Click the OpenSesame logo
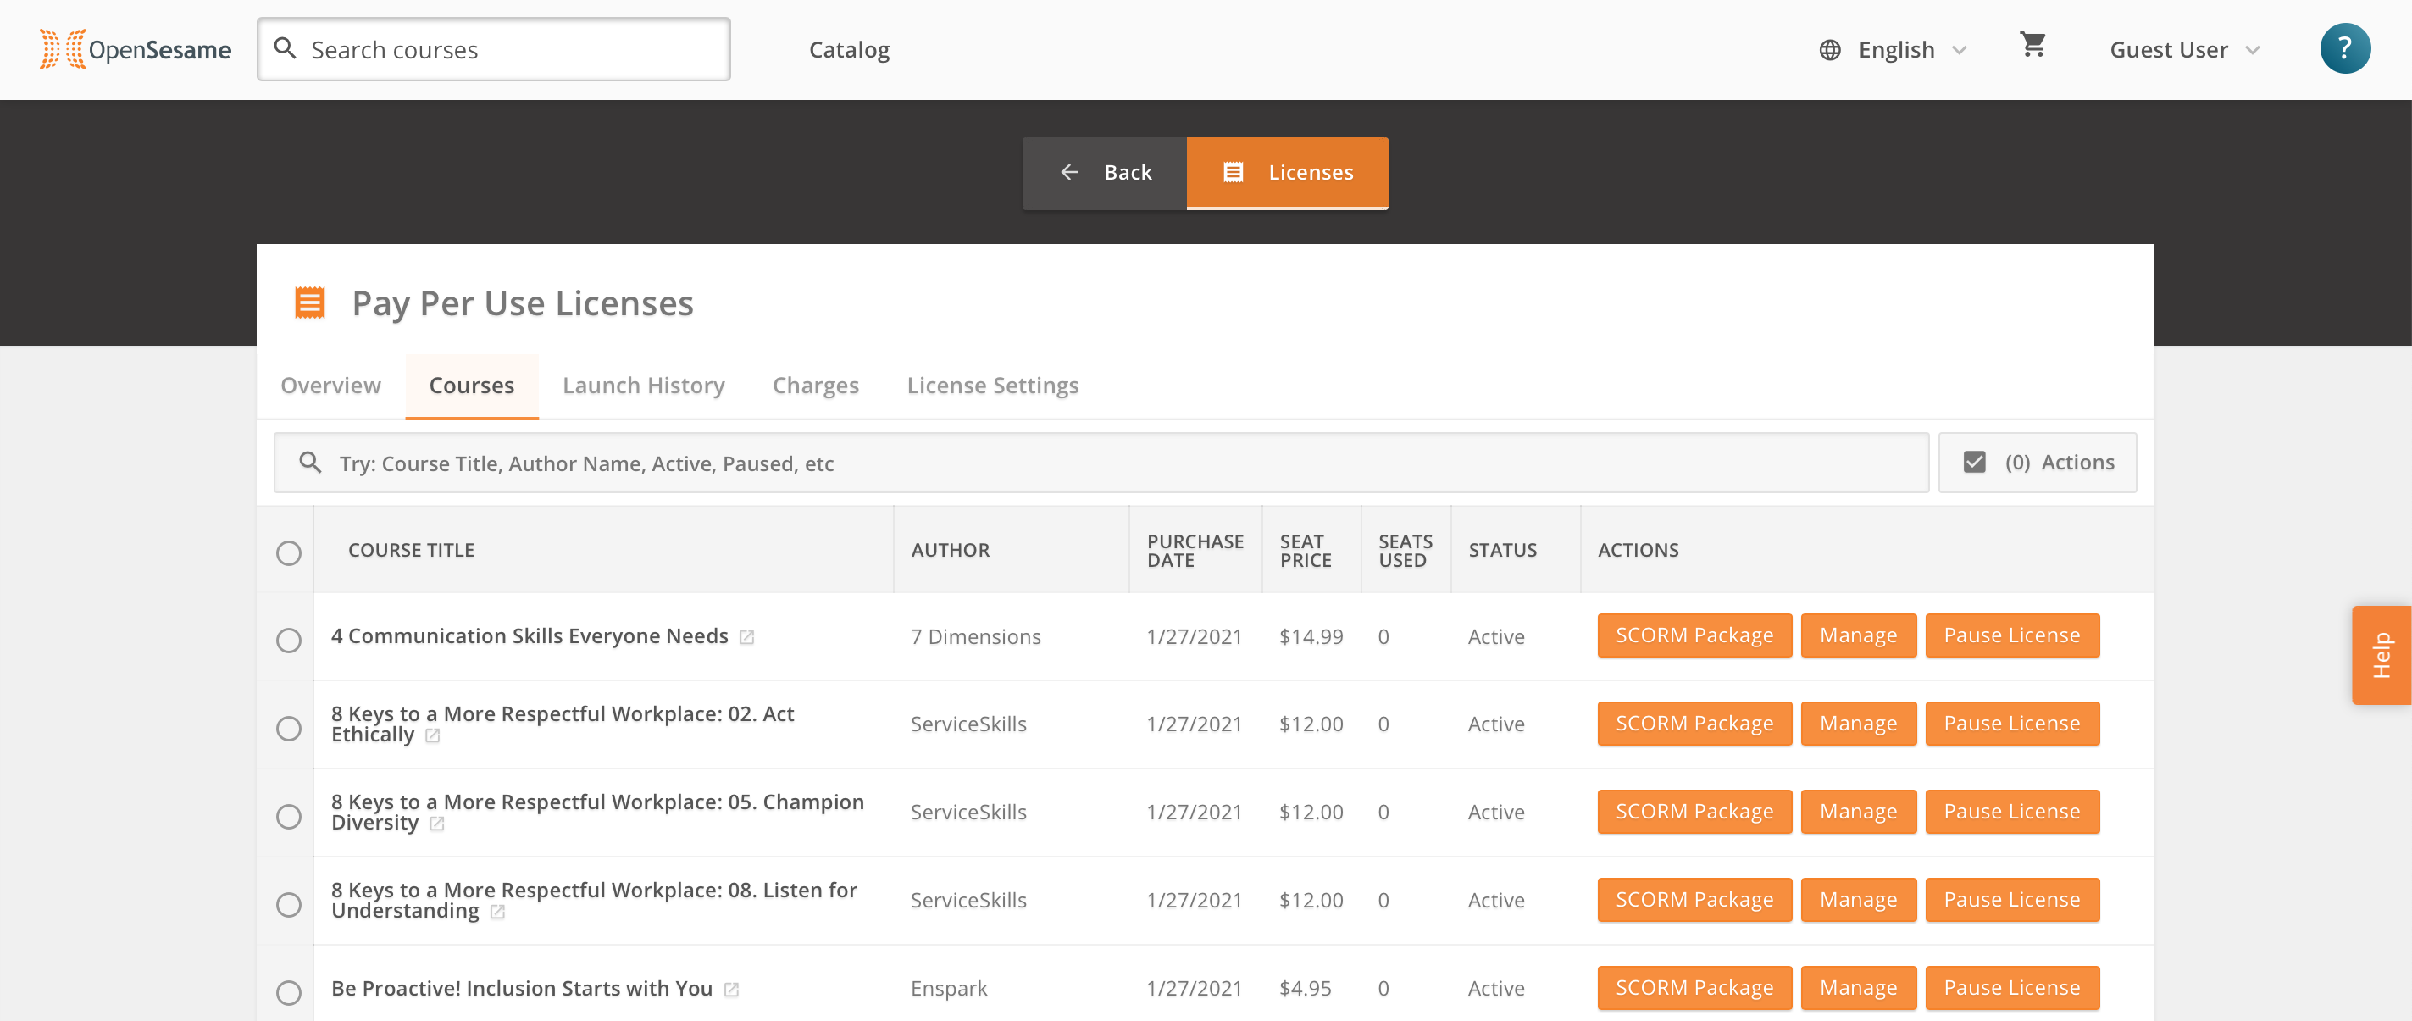The height and width of the screenshot is (1021, 2412). point(135,50)
